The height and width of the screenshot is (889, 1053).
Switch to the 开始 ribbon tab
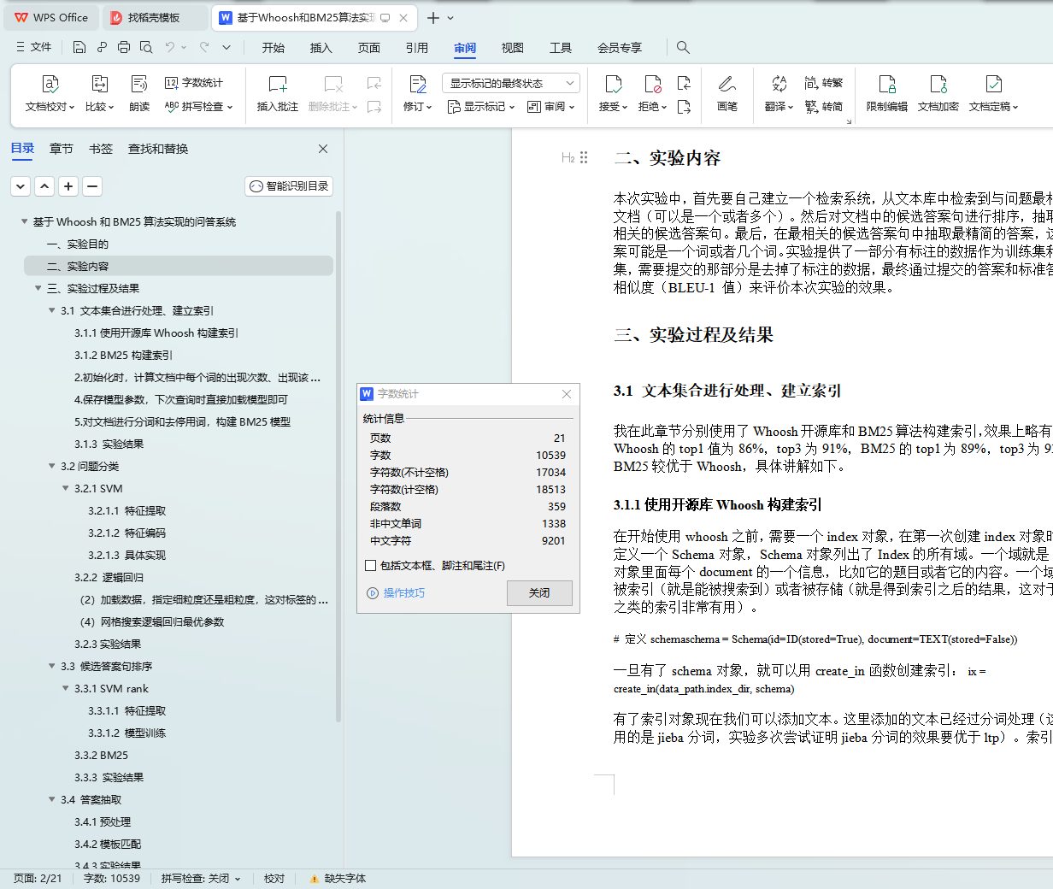[274, 48]
